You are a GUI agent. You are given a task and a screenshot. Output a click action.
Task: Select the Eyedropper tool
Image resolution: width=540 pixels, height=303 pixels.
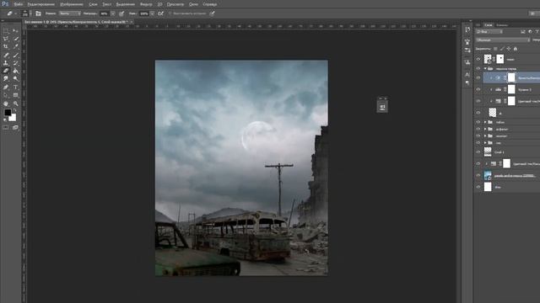15,46
